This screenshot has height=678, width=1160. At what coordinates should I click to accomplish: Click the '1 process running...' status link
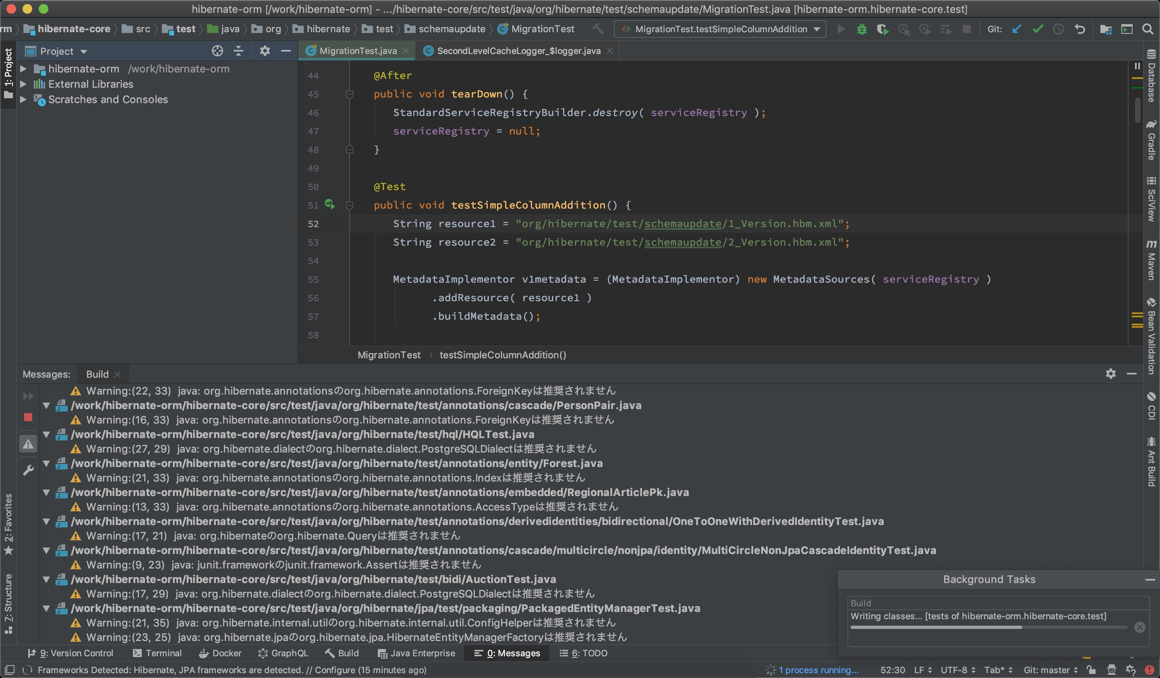coord(818,670)
